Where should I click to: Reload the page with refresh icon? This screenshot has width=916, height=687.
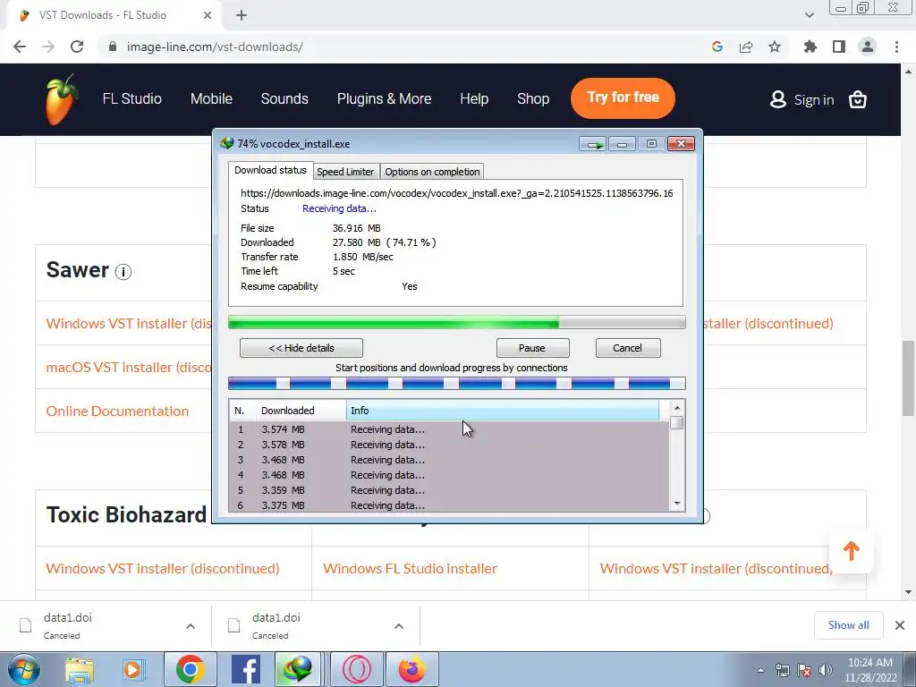tap(77, 47)
